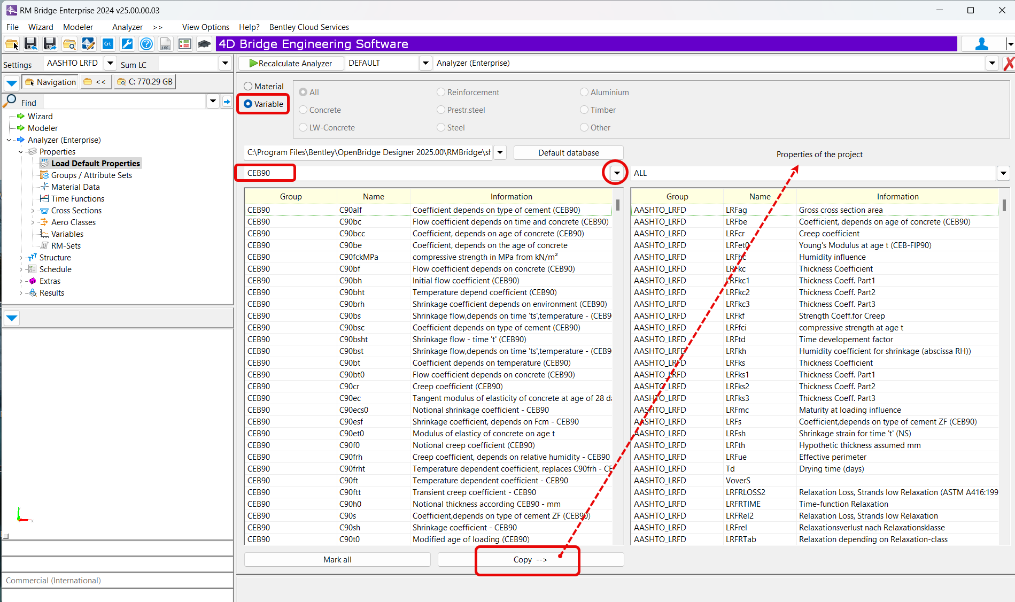Viewport: 1015px width, 602px height.
Task: Collapse the Analyzer (Enterprise) tree node
Action: (x=9, y=140)
